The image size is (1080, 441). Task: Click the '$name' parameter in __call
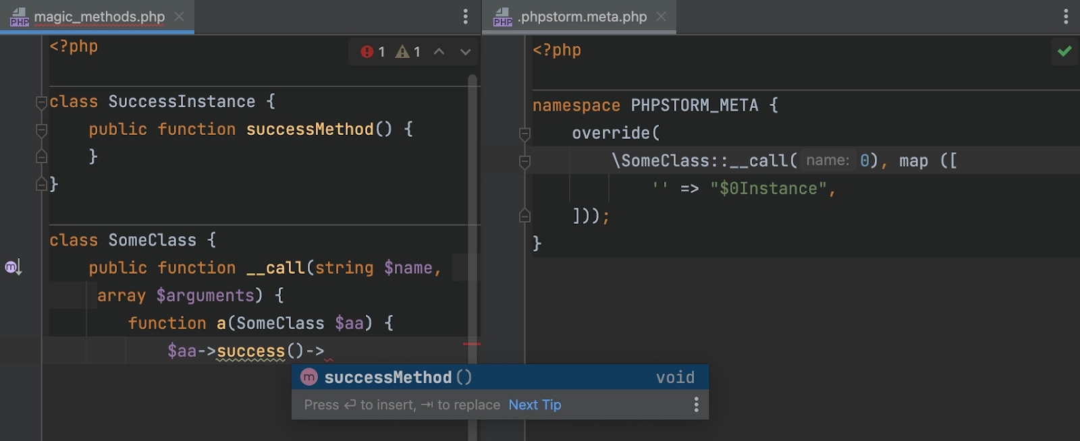point(408,268)
